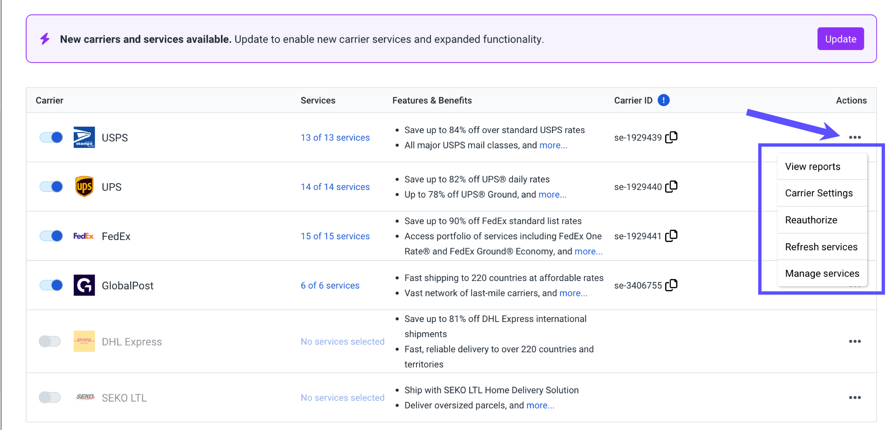
Task: Click the Update button
Action: [840, 38]
